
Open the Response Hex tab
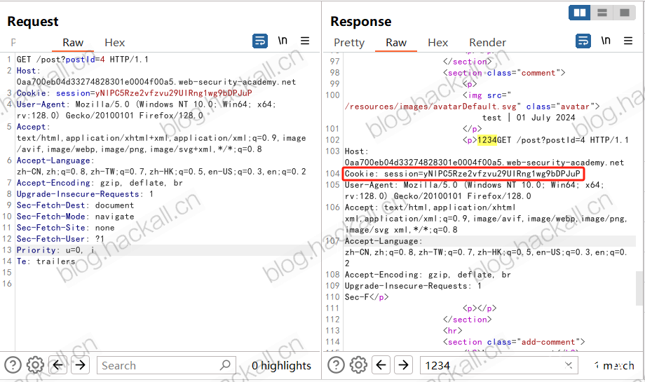tap(437, 43)
